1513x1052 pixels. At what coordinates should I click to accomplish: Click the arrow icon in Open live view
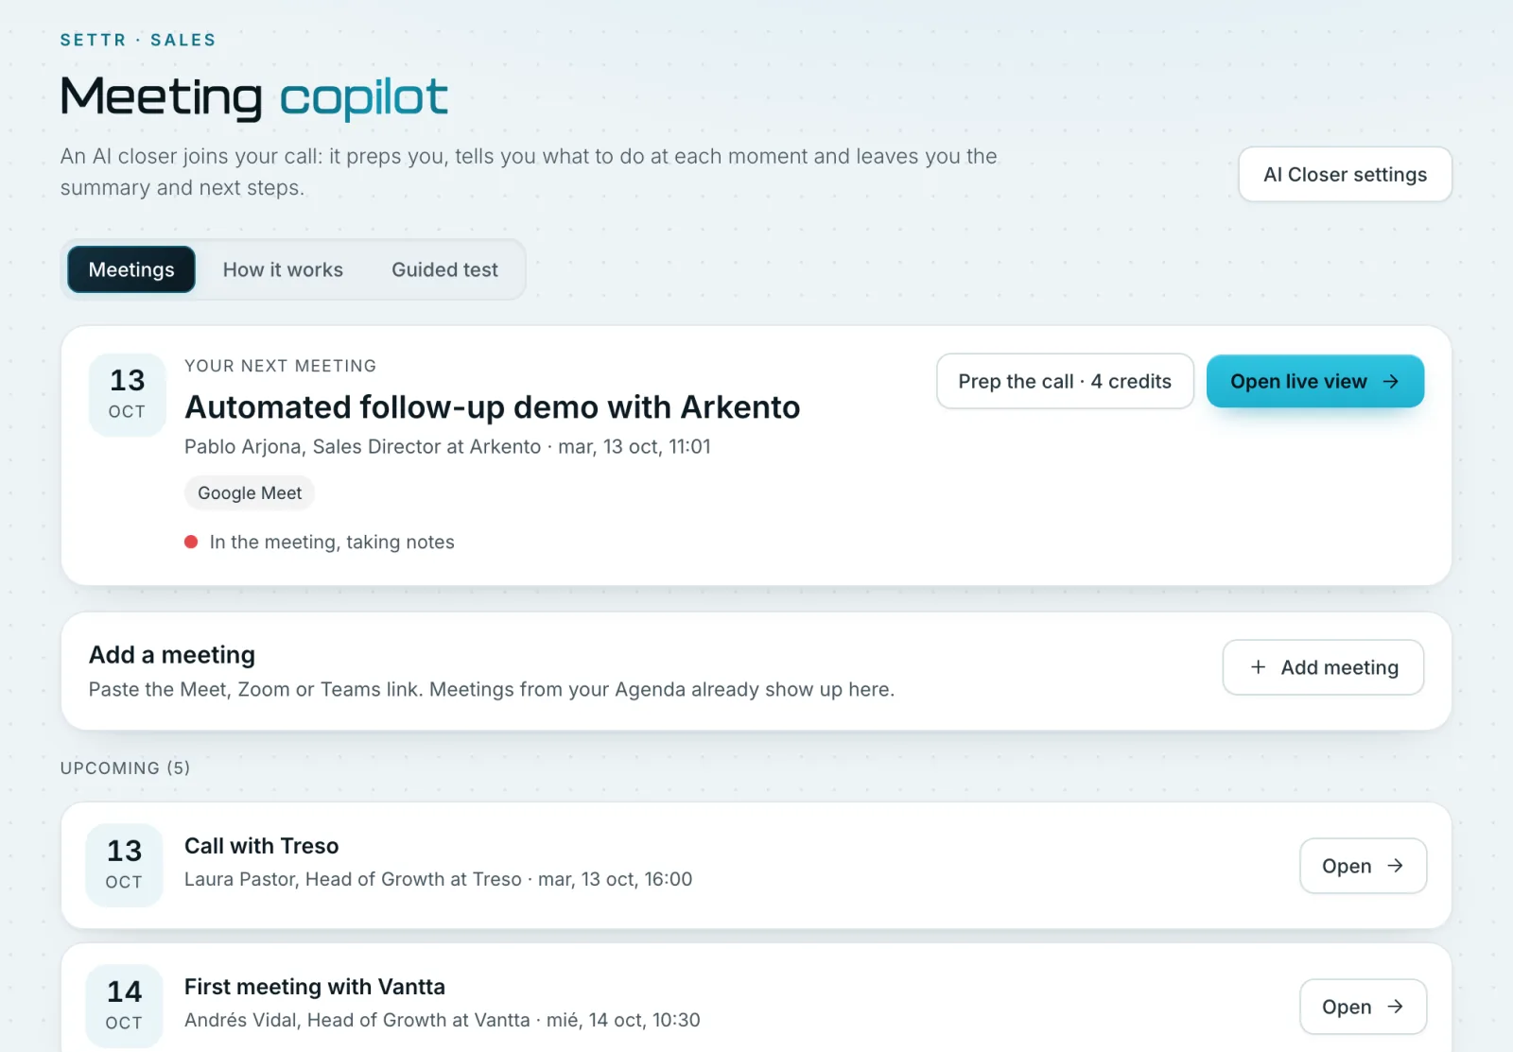coord(1390,382)
